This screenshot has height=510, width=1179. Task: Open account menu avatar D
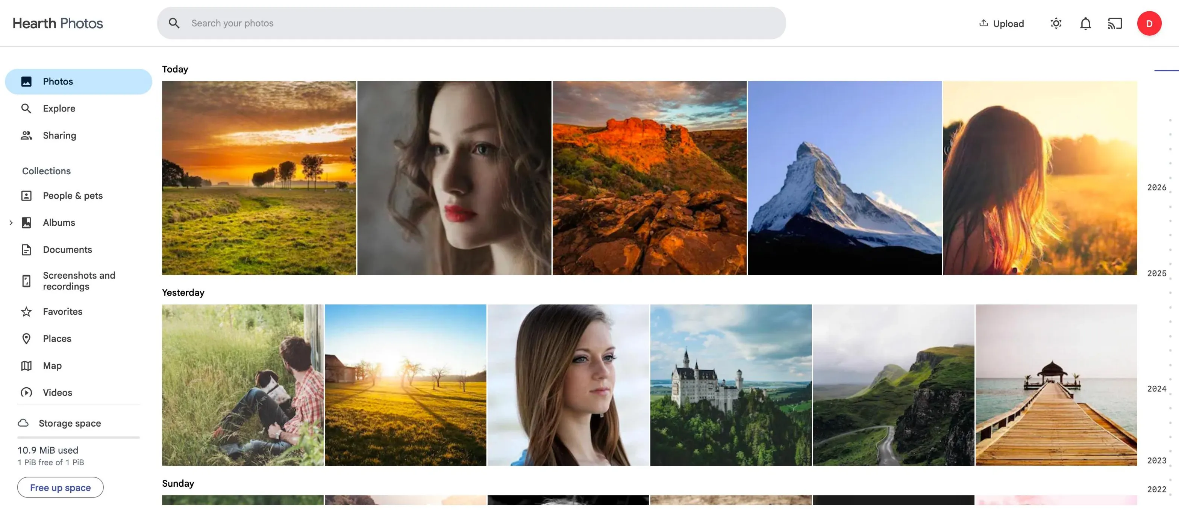coord(1149,23)
